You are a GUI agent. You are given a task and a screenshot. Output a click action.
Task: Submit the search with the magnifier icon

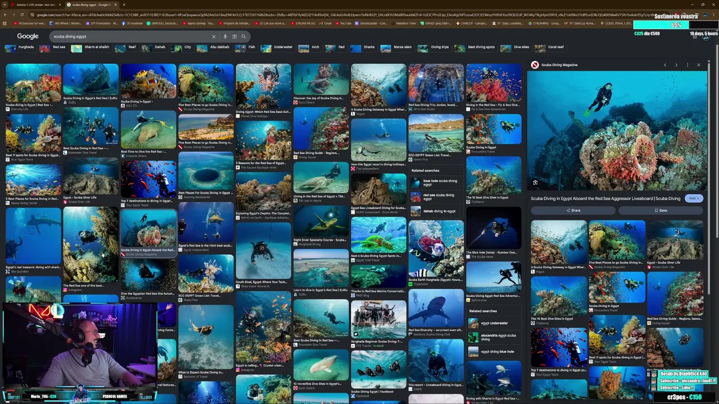point(243,36)
